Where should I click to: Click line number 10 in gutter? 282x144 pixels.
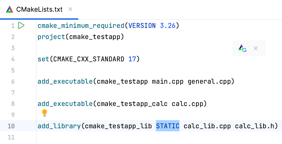point(11,126)
